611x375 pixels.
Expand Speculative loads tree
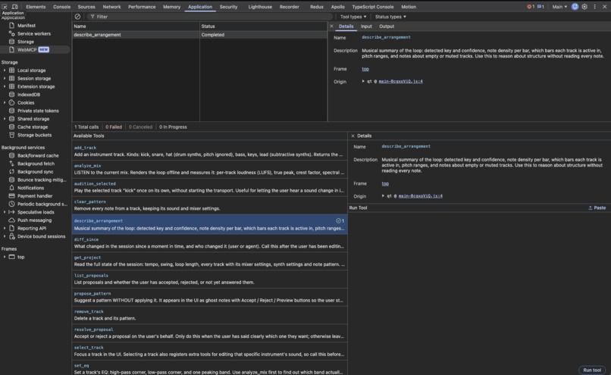[5, 212]
